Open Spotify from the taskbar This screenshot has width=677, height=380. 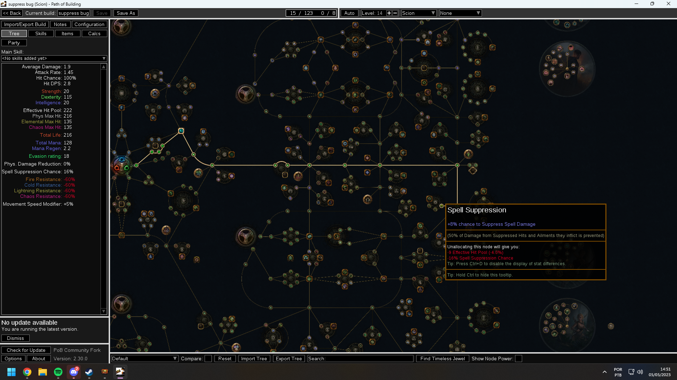58,372
